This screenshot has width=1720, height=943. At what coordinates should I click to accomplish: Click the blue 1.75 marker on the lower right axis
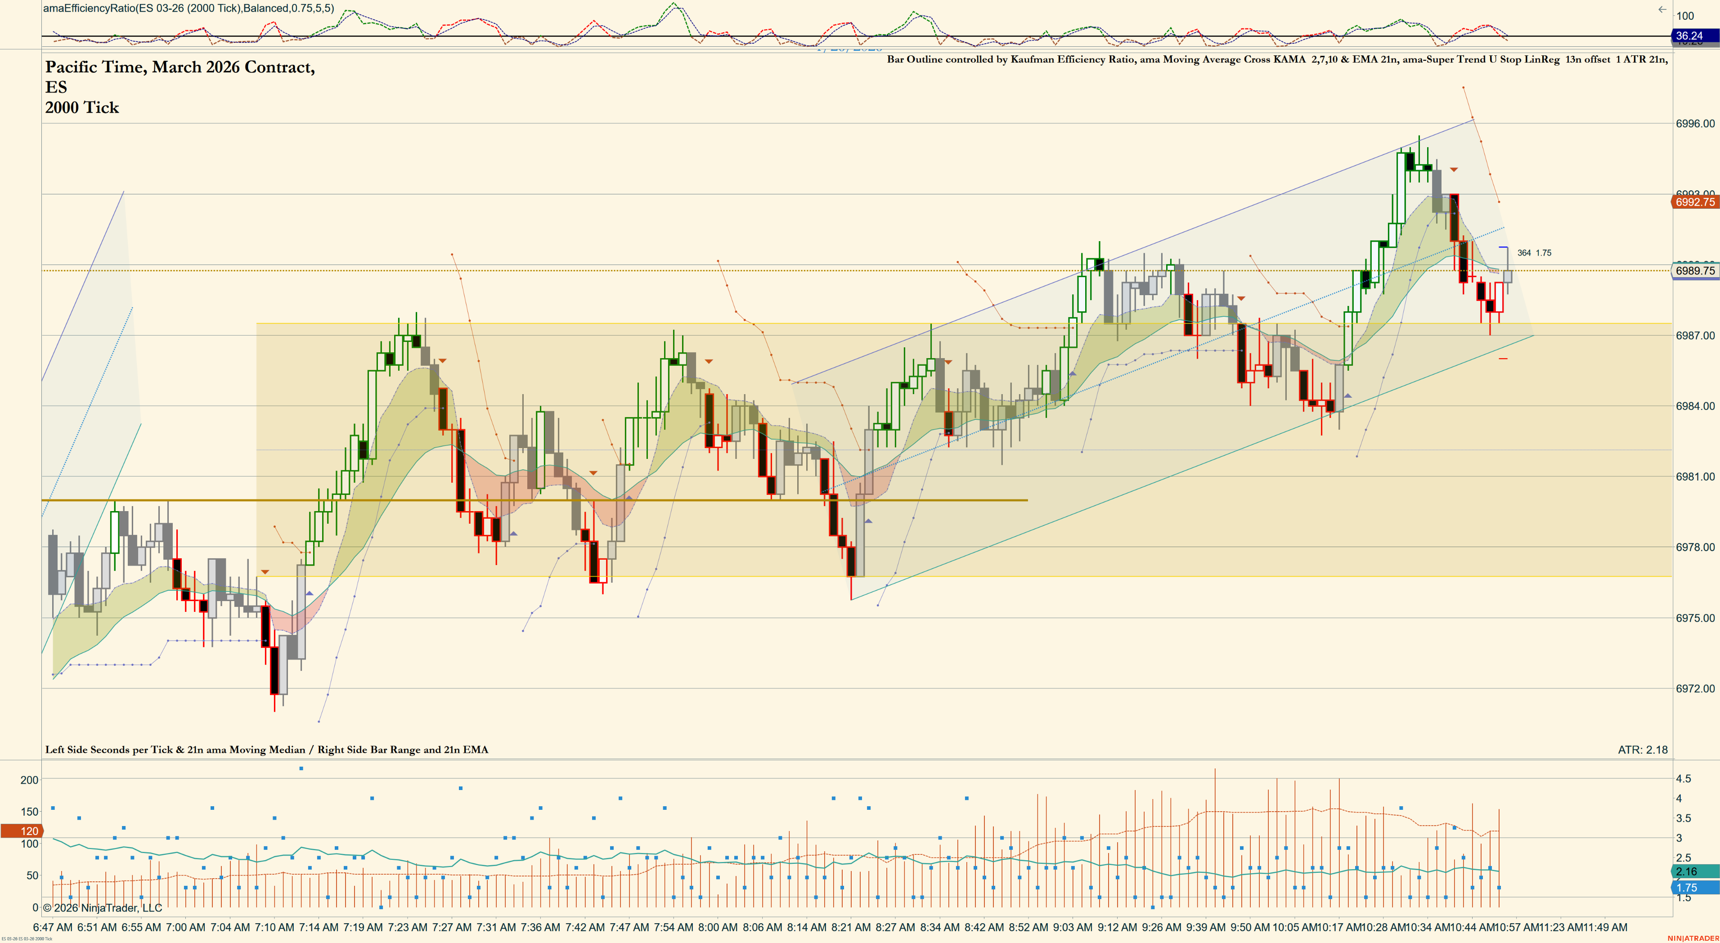[1695, 888]
